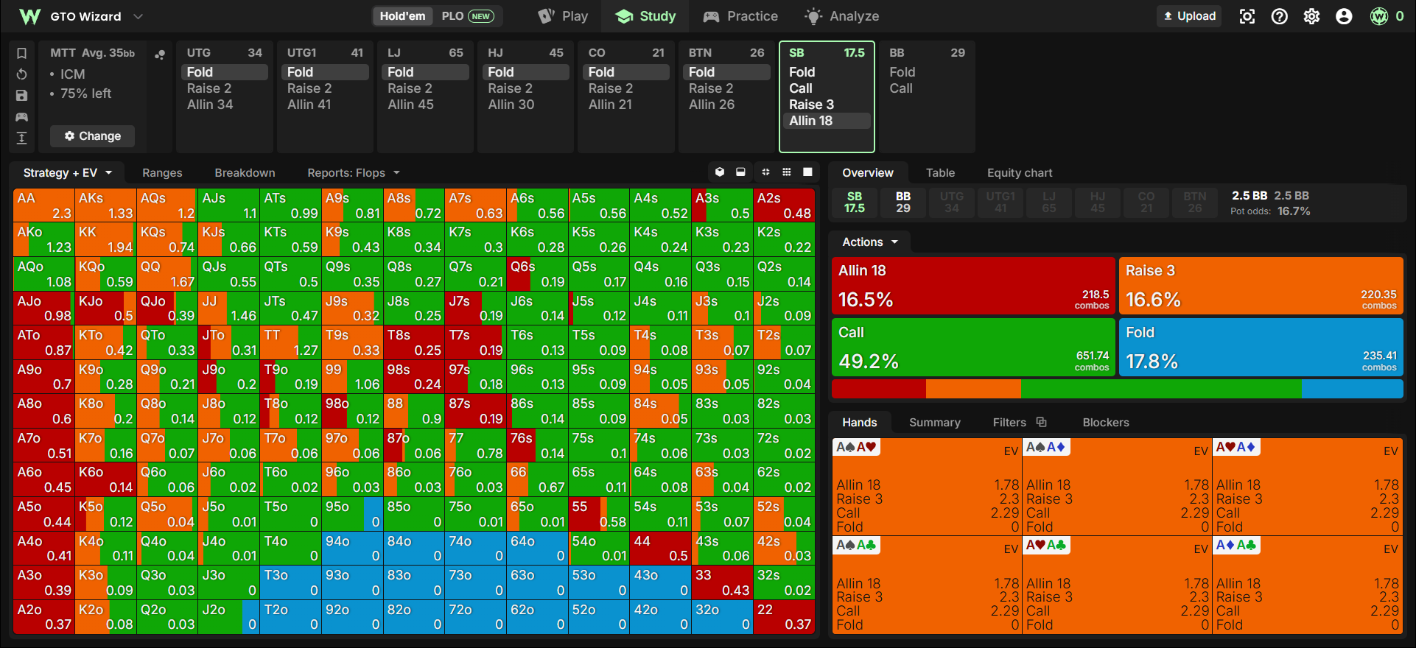Open the Actions dropdown
Screen dimensions: 1416x648
point(870,242)
